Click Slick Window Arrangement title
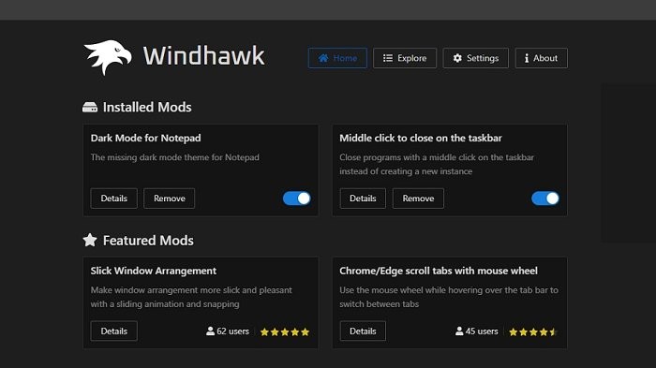This screenshot has height=368, width=656. pos(154,271)
